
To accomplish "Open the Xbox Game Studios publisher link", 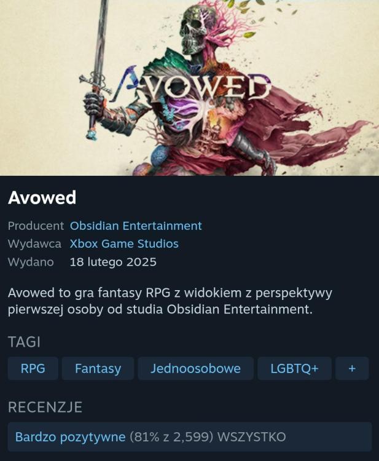I will pyautogui.click(x=124, y=244).
